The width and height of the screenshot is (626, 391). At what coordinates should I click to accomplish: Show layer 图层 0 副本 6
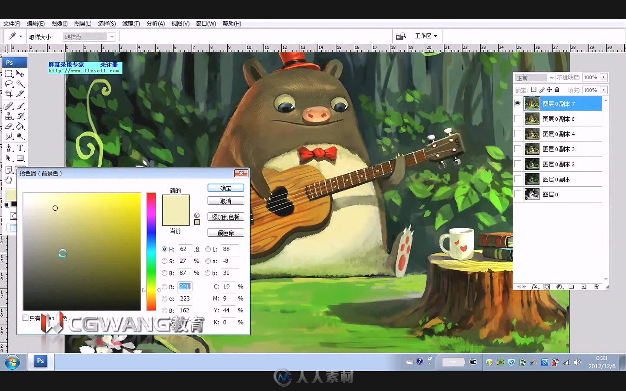[518, 119]
